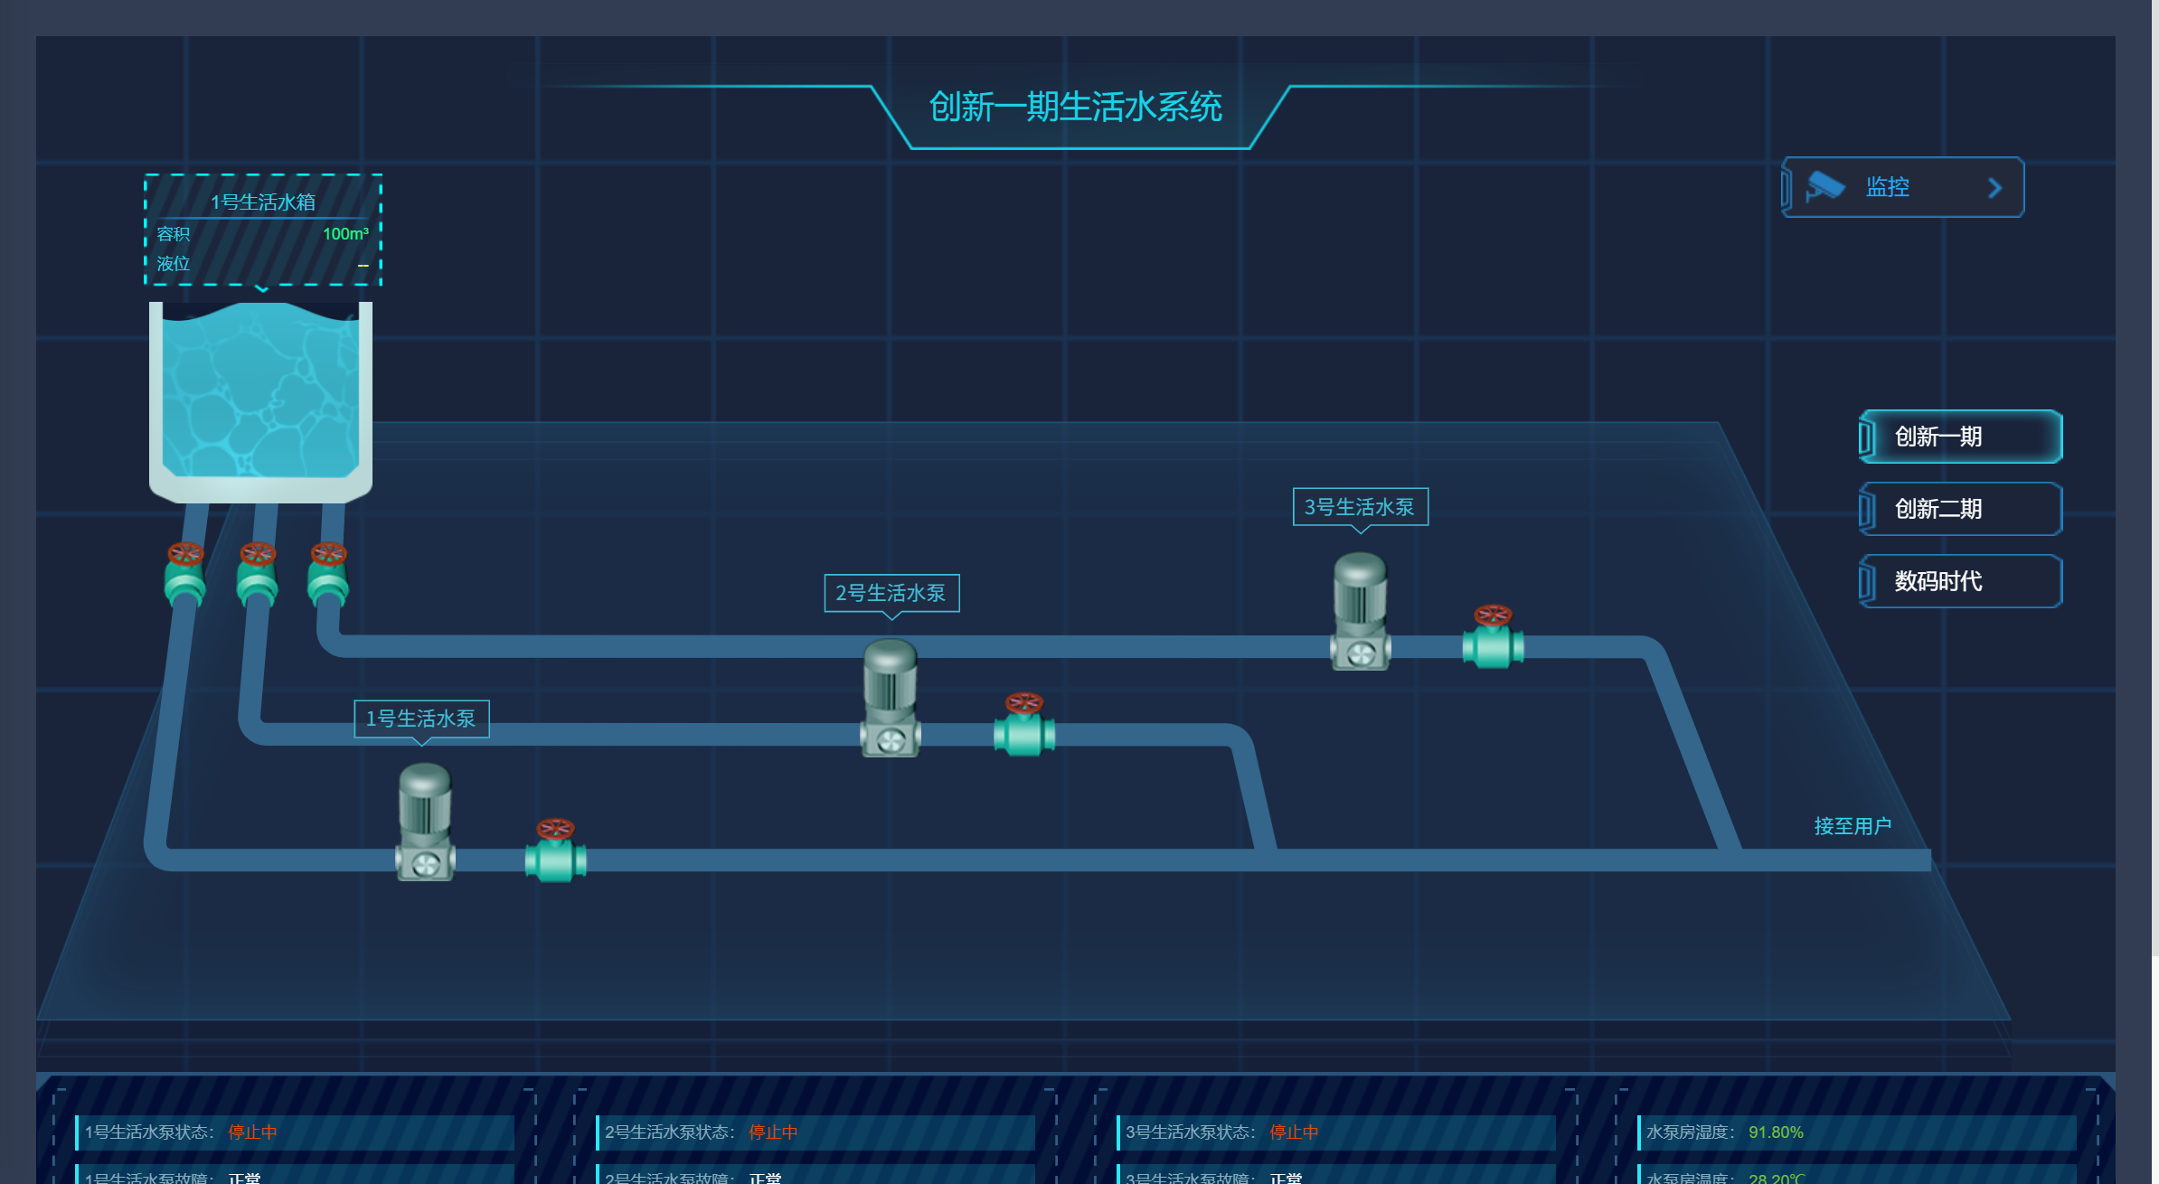Click the 1号生活水箱 info box
The height and width of the screenshot is (1184, 2159).
(x=263, y=230)
